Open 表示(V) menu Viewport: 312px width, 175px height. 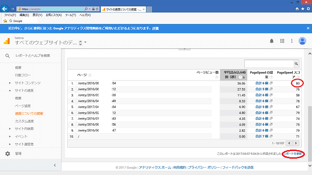tap(37, 15)
